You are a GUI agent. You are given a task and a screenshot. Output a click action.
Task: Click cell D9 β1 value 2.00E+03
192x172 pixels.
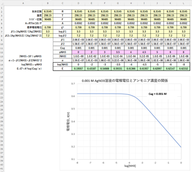79,40
